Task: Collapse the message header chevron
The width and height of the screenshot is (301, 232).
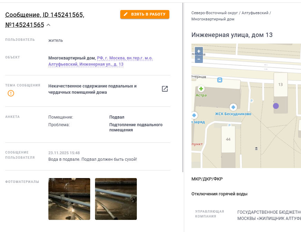Action: coord(49,25)
